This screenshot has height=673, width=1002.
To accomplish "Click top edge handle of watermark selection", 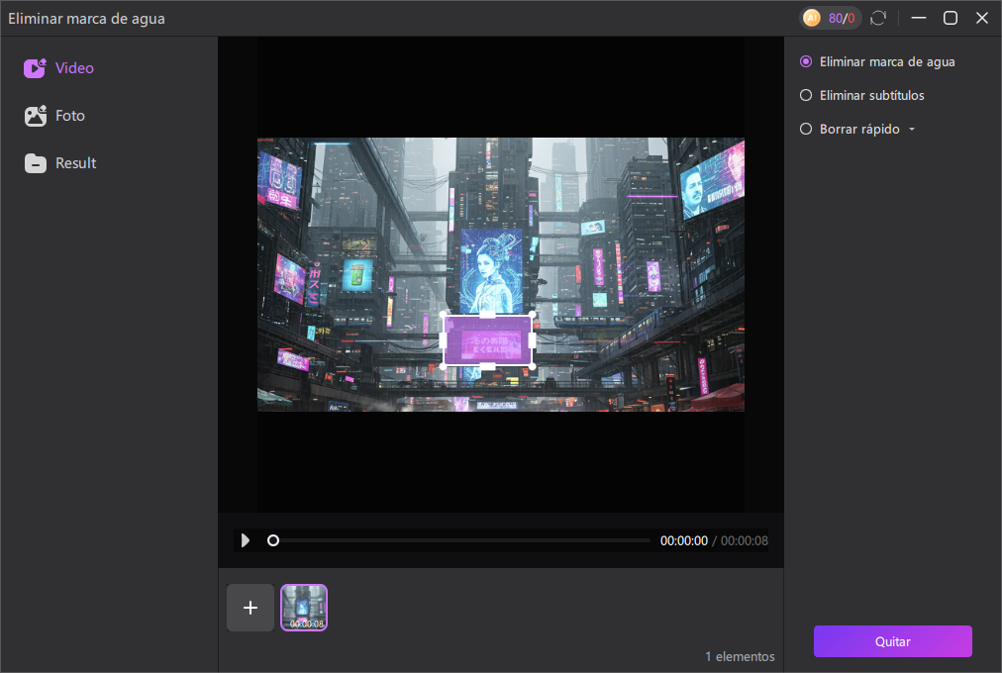I will click(x=487, y=315).
